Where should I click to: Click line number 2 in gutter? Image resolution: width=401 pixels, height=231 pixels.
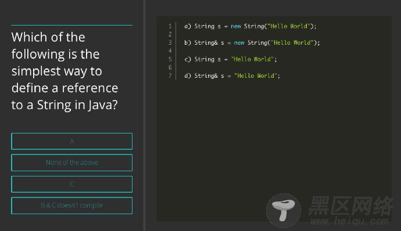click(x=170, y=34)
